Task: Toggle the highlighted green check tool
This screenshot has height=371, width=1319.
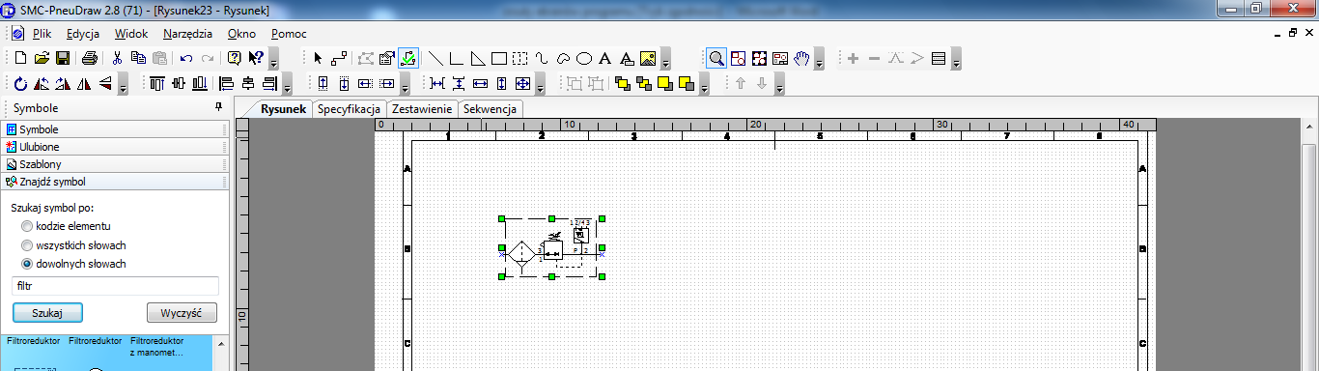Action: (x=407, y=58)
